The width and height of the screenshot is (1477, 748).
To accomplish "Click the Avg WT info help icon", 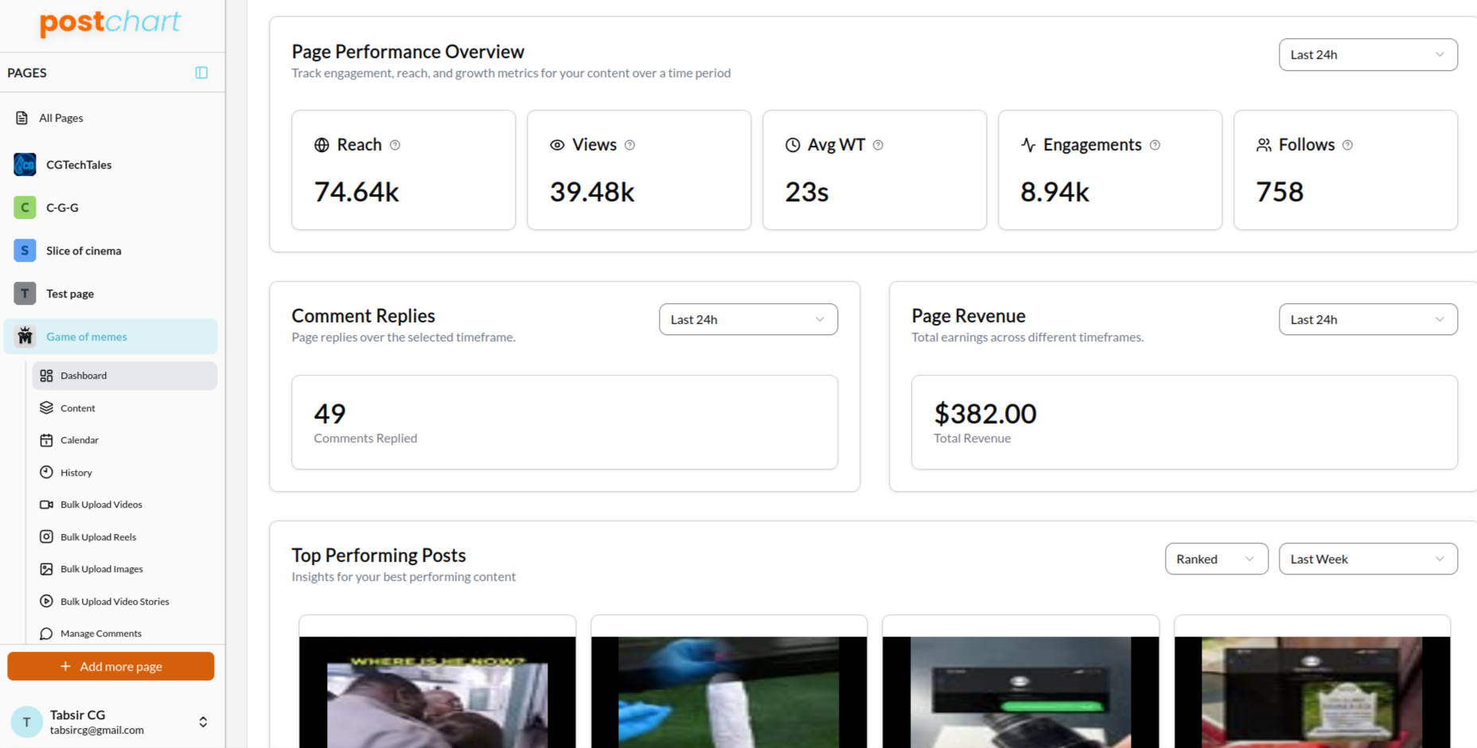I will pos(878,145).
